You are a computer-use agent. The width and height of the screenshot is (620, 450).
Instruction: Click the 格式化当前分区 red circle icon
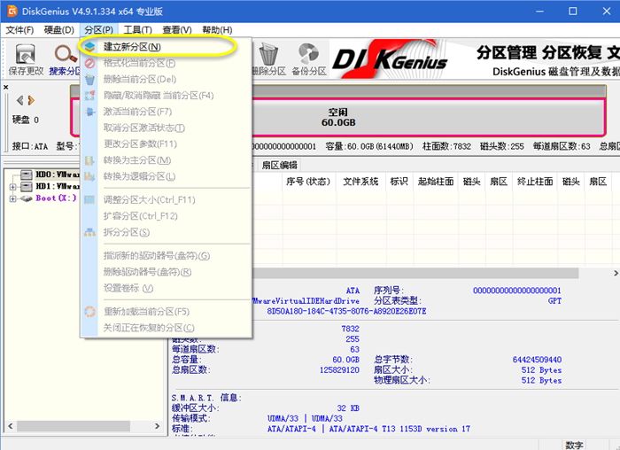tap(89, 63)
